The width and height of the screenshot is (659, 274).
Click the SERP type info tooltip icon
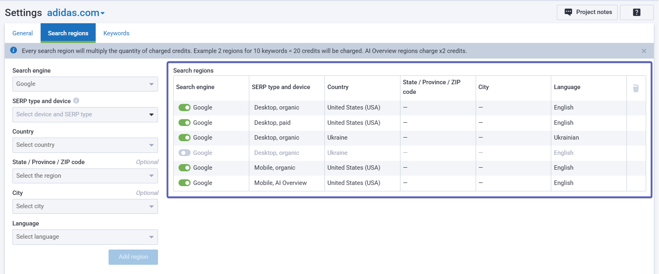tap(76, 101)
